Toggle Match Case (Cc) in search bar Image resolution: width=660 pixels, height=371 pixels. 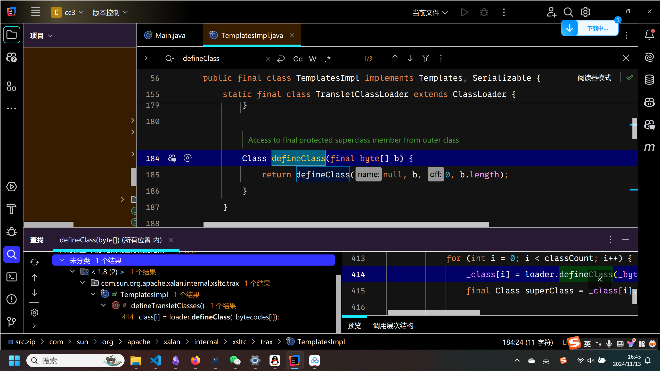click(x=298, y=59)
